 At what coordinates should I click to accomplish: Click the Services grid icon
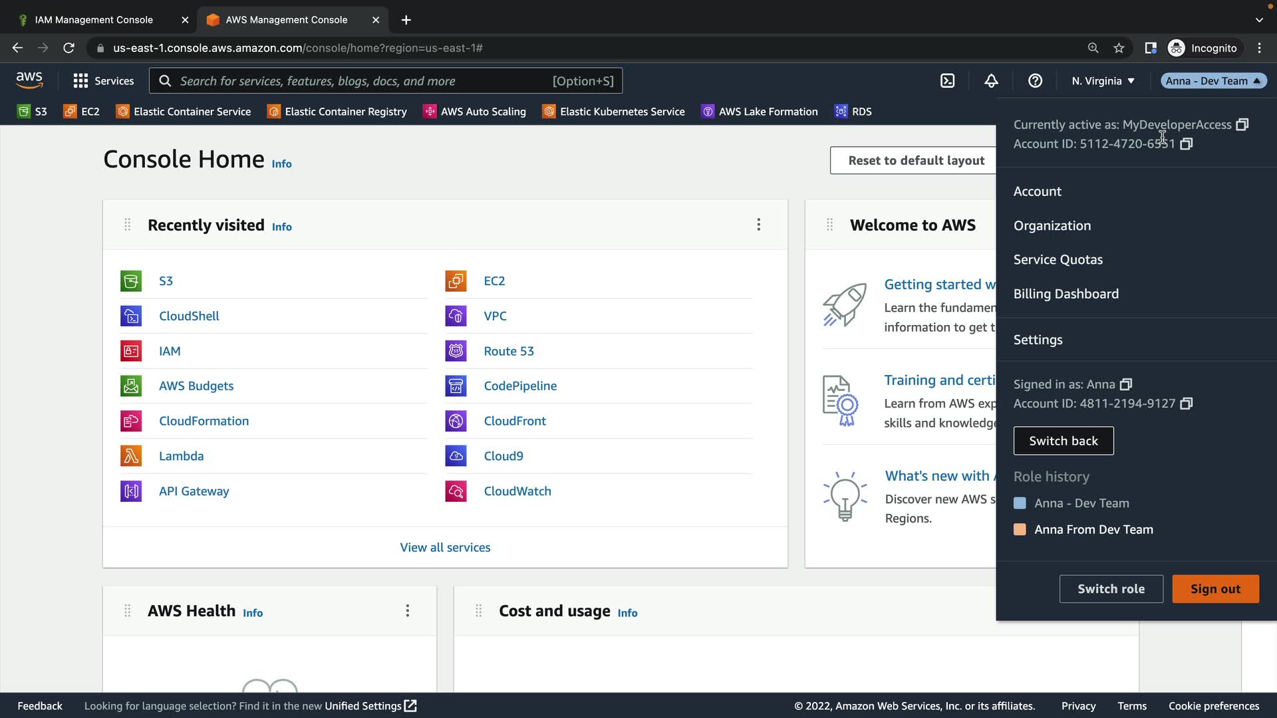point(80,81)
